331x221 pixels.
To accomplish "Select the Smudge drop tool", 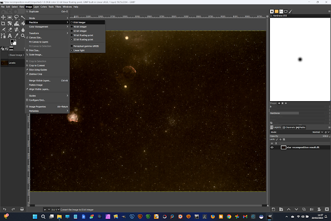I will tap(23, 30).
